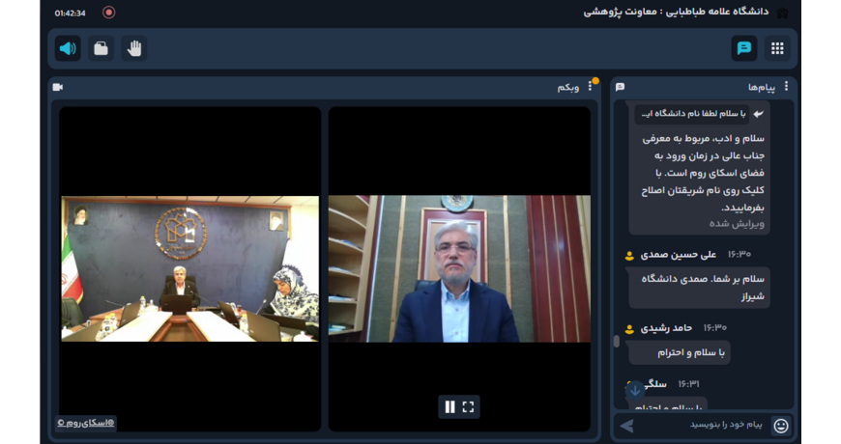The width and height of the screenshot is (841, 444).
Task: Open the webcam panel three-dot menu
Action: 590,86
